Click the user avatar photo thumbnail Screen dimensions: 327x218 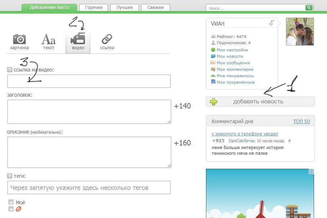[300, 31]
